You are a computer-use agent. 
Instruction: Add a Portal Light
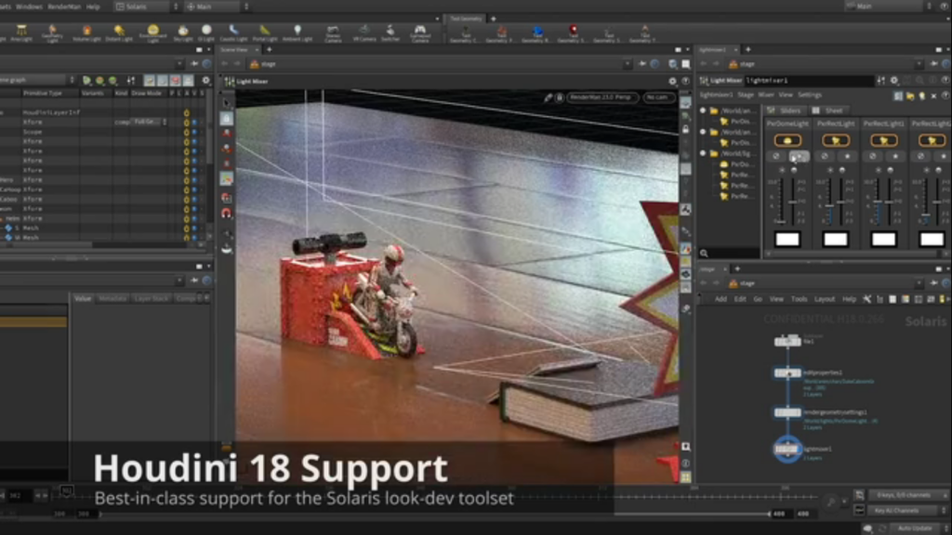pos(265,33)
